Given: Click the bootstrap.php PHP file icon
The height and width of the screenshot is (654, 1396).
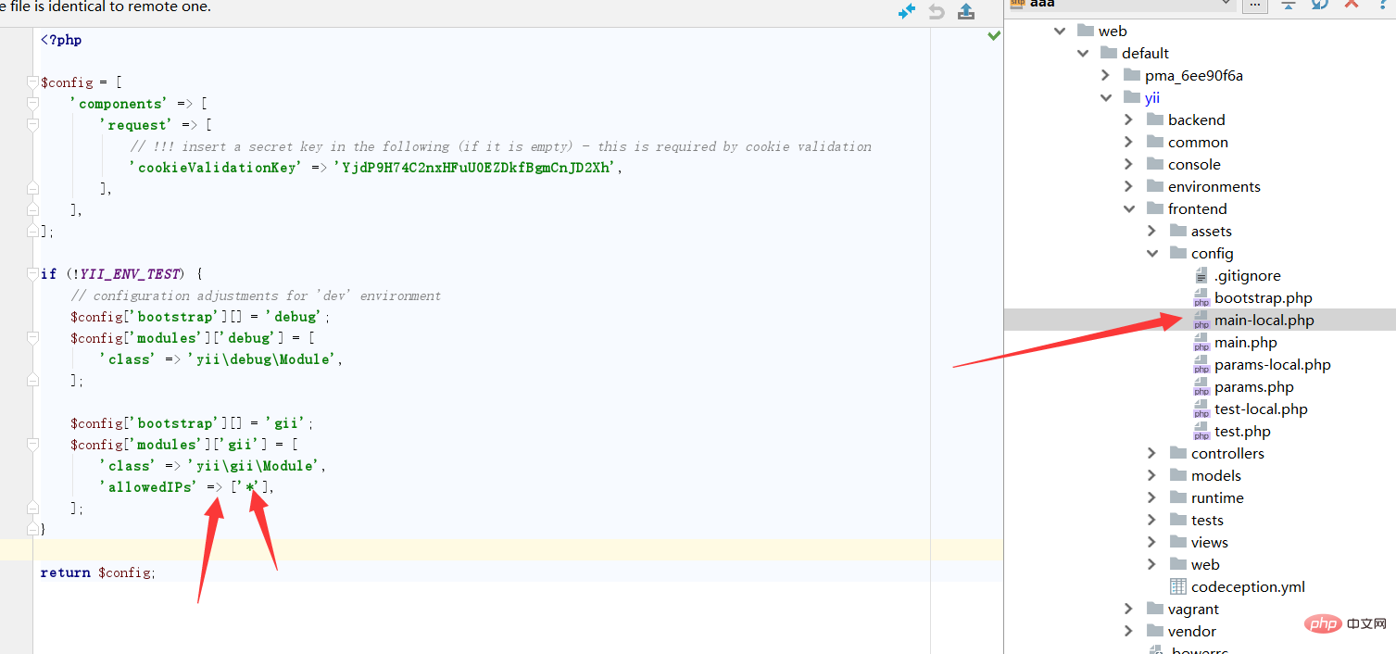Looking at the screenshot, I should [x=1201, y=297].
